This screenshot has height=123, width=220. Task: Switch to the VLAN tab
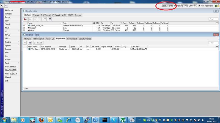[x=64, y=15]
